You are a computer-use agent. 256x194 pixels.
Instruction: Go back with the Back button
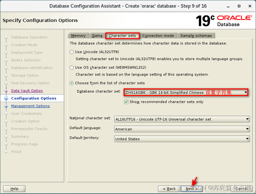coord(169,189)
